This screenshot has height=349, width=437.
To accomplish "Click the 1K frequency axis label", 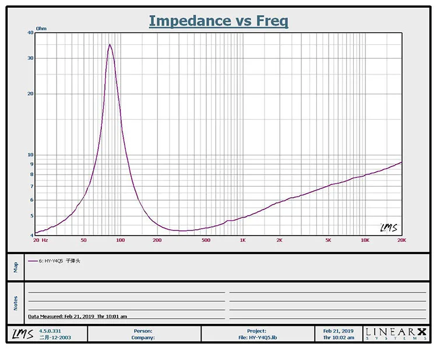I will tap(243, 240).
